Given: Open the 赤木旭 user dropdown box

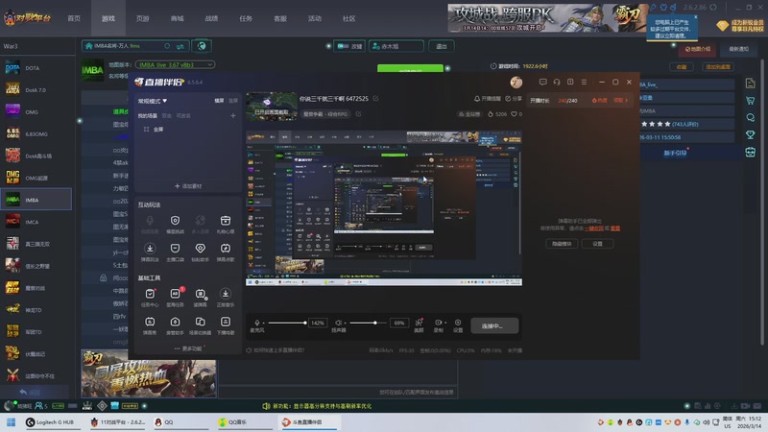Looking at the screenshot, I should [x=396, y=46].
